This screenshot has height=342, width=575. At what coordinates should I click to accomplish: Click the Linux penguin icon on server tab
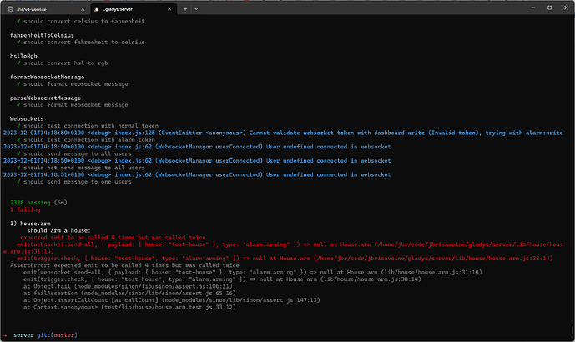click(x=97, y=9)
